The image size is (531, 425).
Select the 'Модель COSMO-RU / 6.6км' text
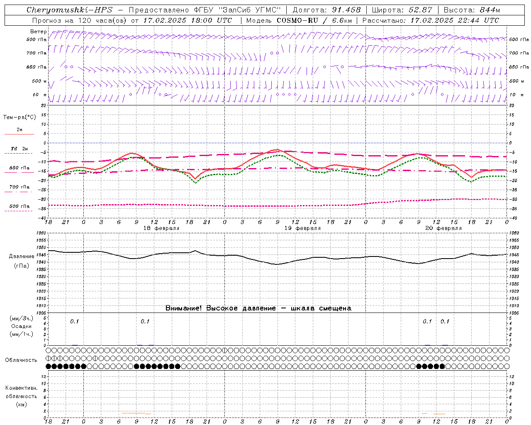click(299, 20)
